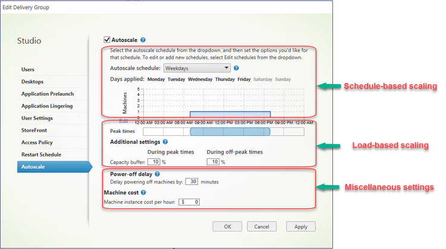This screenshot has height=249, width=446.
Task: Toggle the Autoscale checkbox
Action: coord(107,40)
